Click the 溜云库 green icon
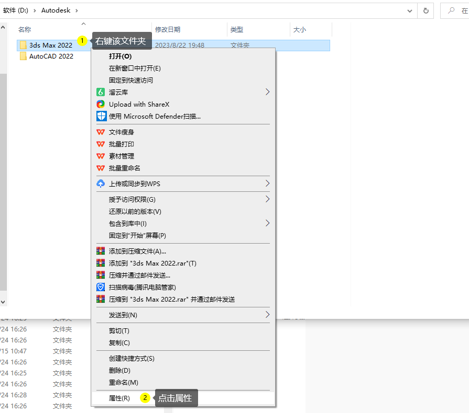 pyautogui.click(x=101, y=92)
